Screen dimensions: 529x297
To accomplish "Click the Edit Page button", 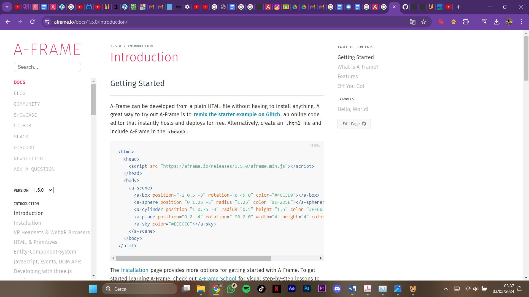I will click(354, 124).
